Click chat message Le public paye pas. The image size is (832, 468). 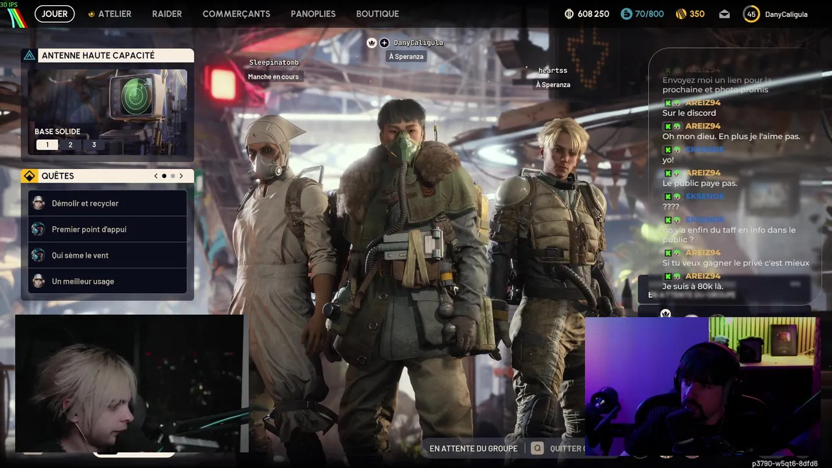click(x=699, y=183)
